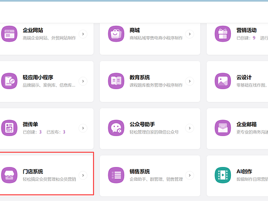Click the 营销活动 已创建 number 9
Screen dimensions: 268x201
click(254, 38)
